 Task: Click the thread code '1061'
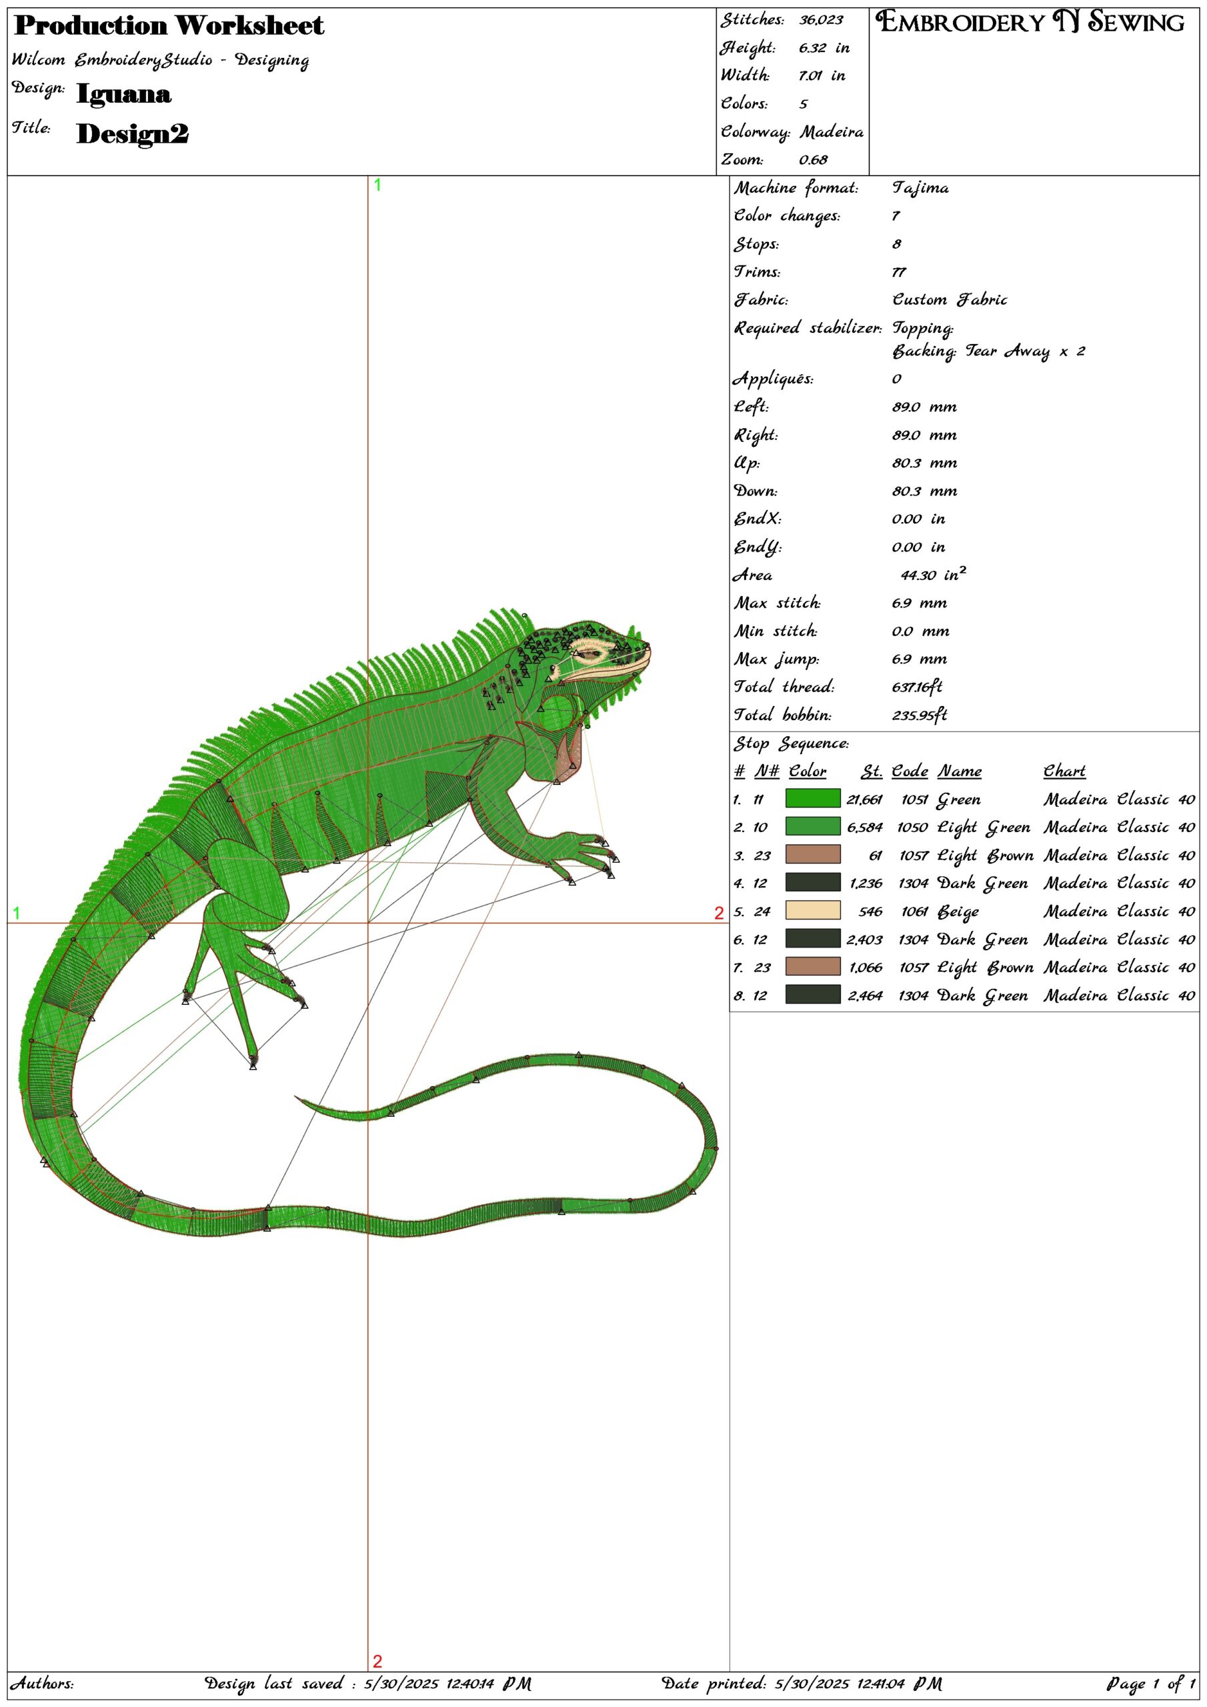[914, 912]
